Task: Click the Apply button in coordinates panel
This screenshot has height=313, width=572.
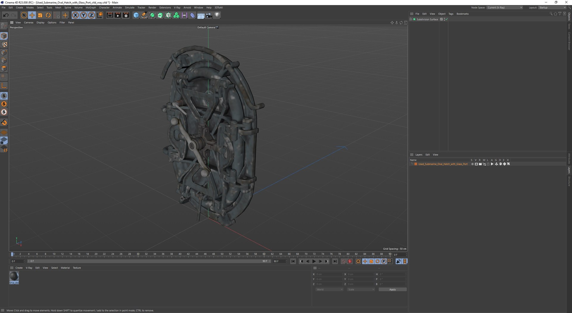Action: point(392,289)
